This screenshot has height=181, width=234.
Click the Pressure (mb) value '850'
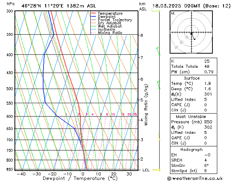208,122
